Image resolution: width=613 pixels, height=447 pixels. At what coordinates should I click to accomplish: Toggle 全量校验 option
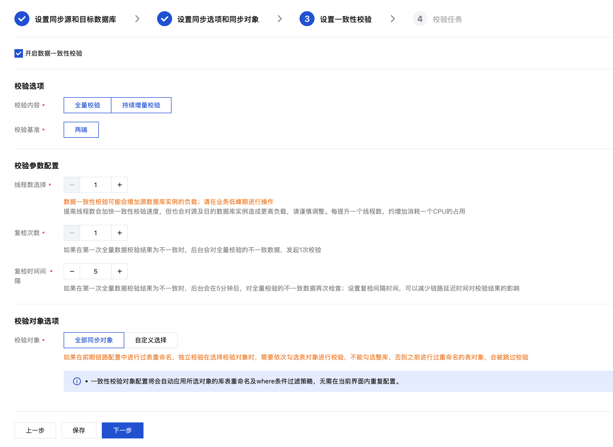[87, 105]
